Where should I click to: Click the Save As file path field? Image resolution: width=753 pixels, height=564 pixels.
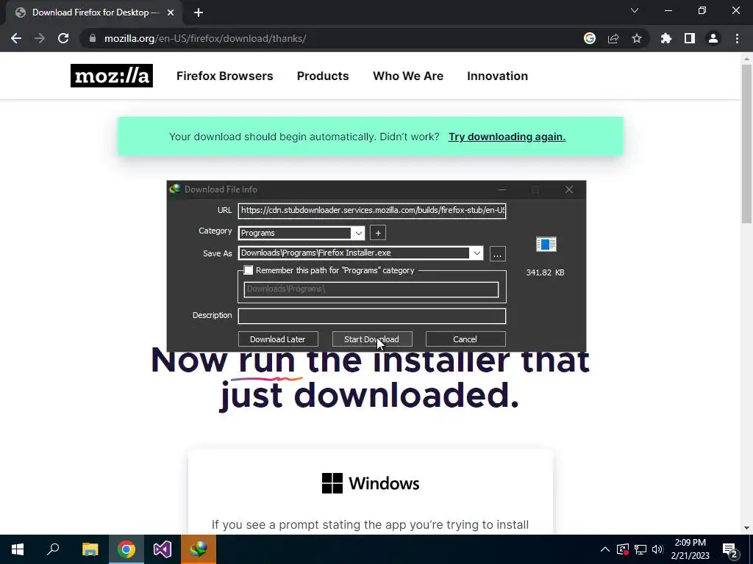pyautogui.click(x=354, y=253)
